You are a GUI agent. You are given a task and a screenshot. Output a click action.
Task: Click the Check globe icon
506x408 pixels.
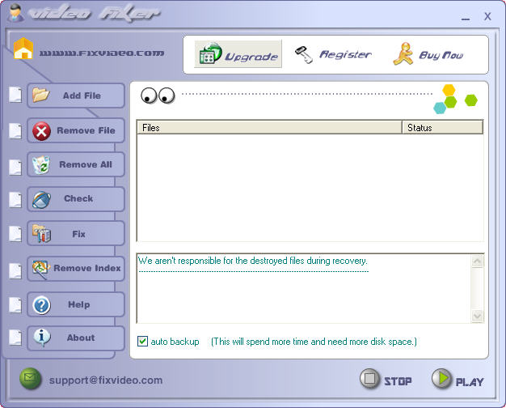pos(41,199)
